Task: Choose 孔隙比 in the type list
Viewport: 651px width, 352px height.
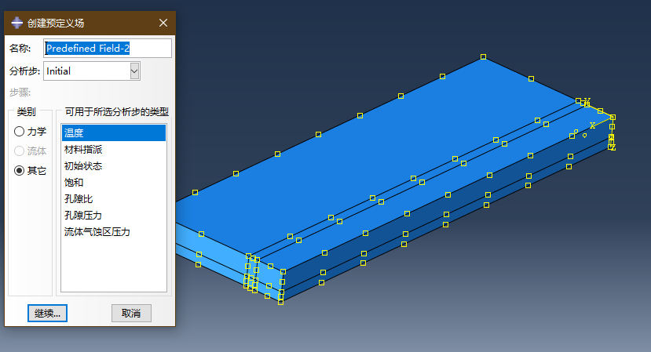Action: [x=114, y=198]
